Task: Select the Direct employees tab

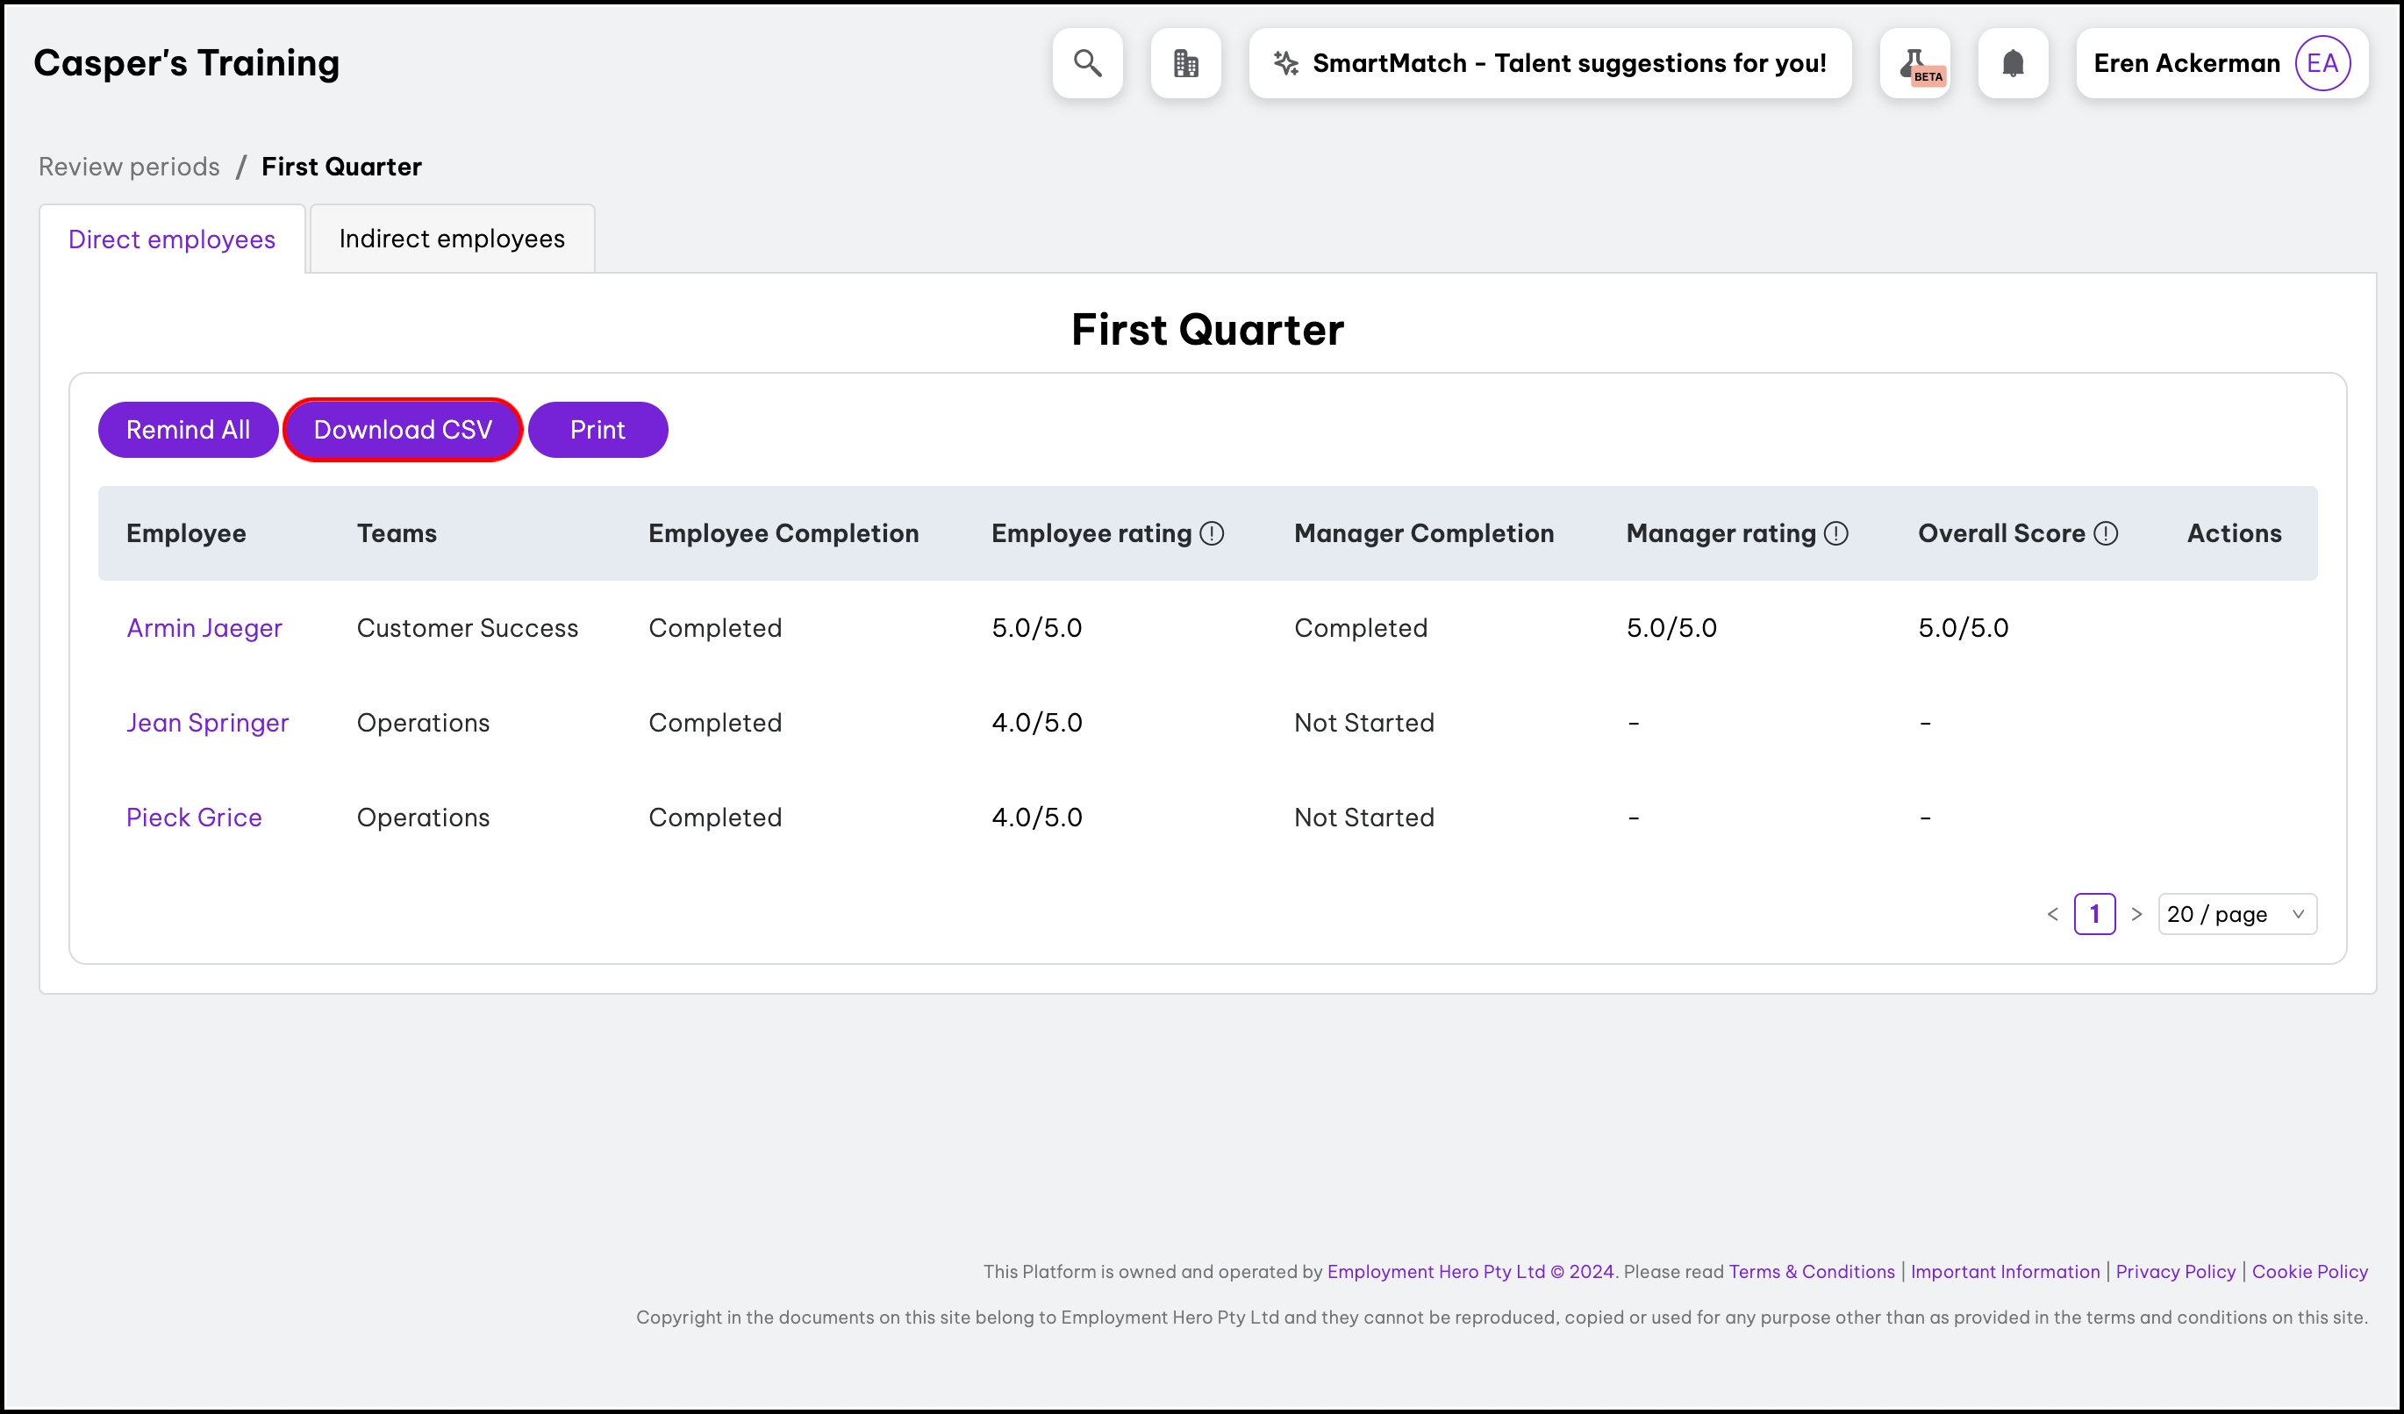Action: click(172, 239)
